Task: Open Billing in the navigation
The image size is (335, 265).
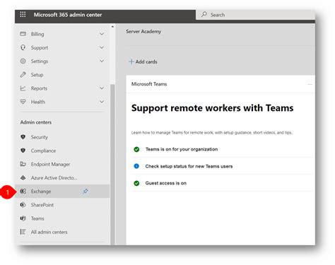Action: coord(63,34)
